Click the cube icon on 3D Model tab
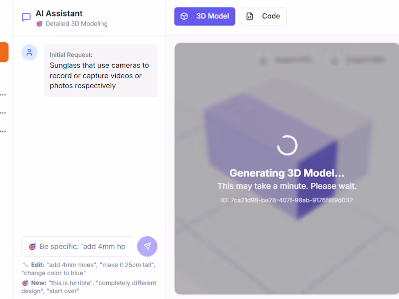 [x=184, y=16]
